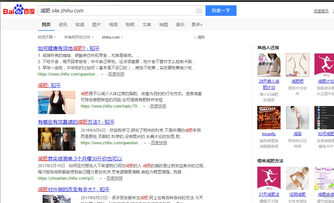Open result 如何健康有效地减肥? - 知乎
The width and height of the screenshot is (334, 203).
(x=69, y=48)
